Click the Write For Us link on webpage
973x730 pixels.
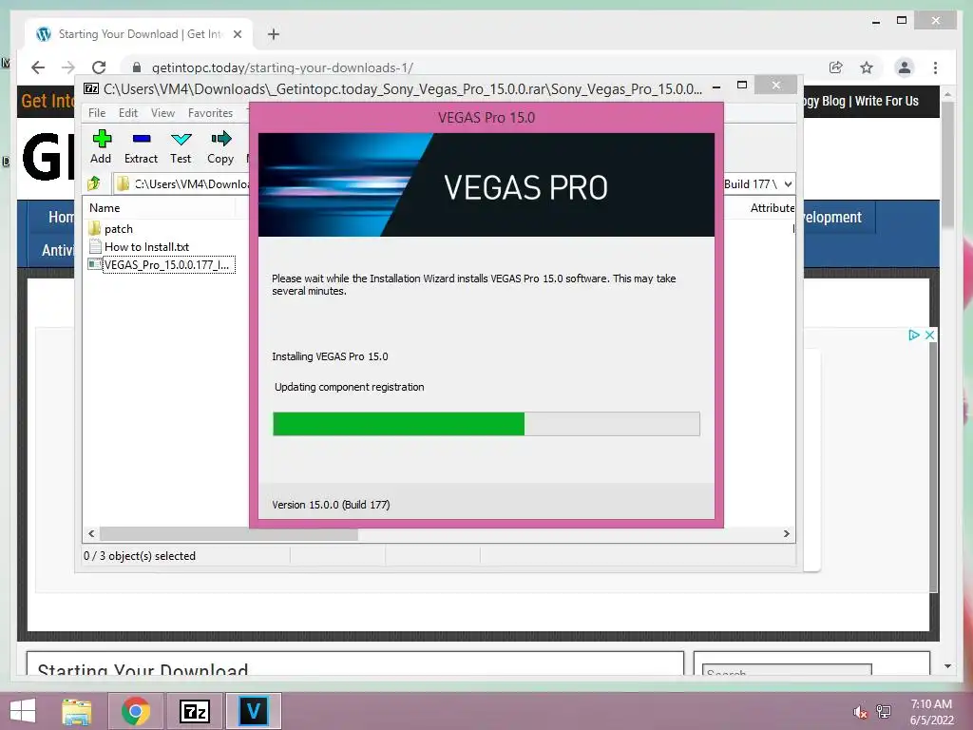coord(887,101)
